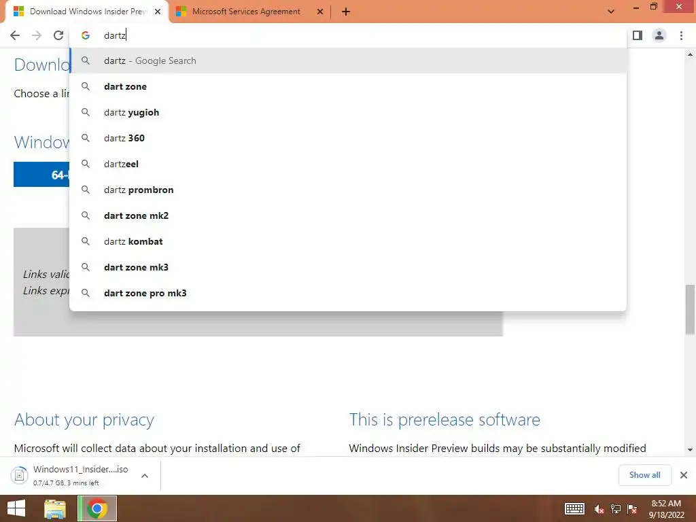The width and height of the screenshot is (696, 522).
Task: Click the page vertical scrollbar thumb
Action: click(690, 309)
